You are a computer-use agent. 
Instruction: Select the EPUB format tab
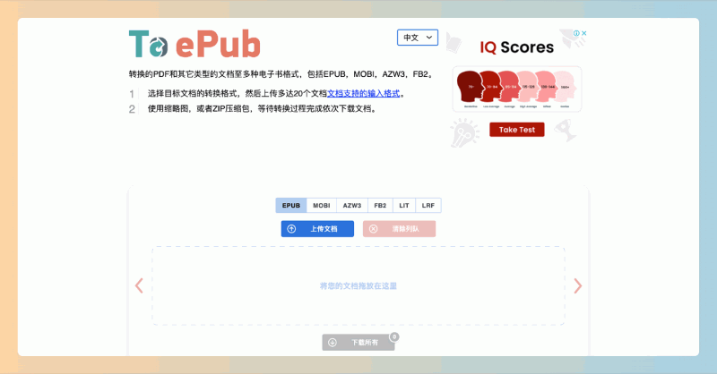(x=290, y=206)
